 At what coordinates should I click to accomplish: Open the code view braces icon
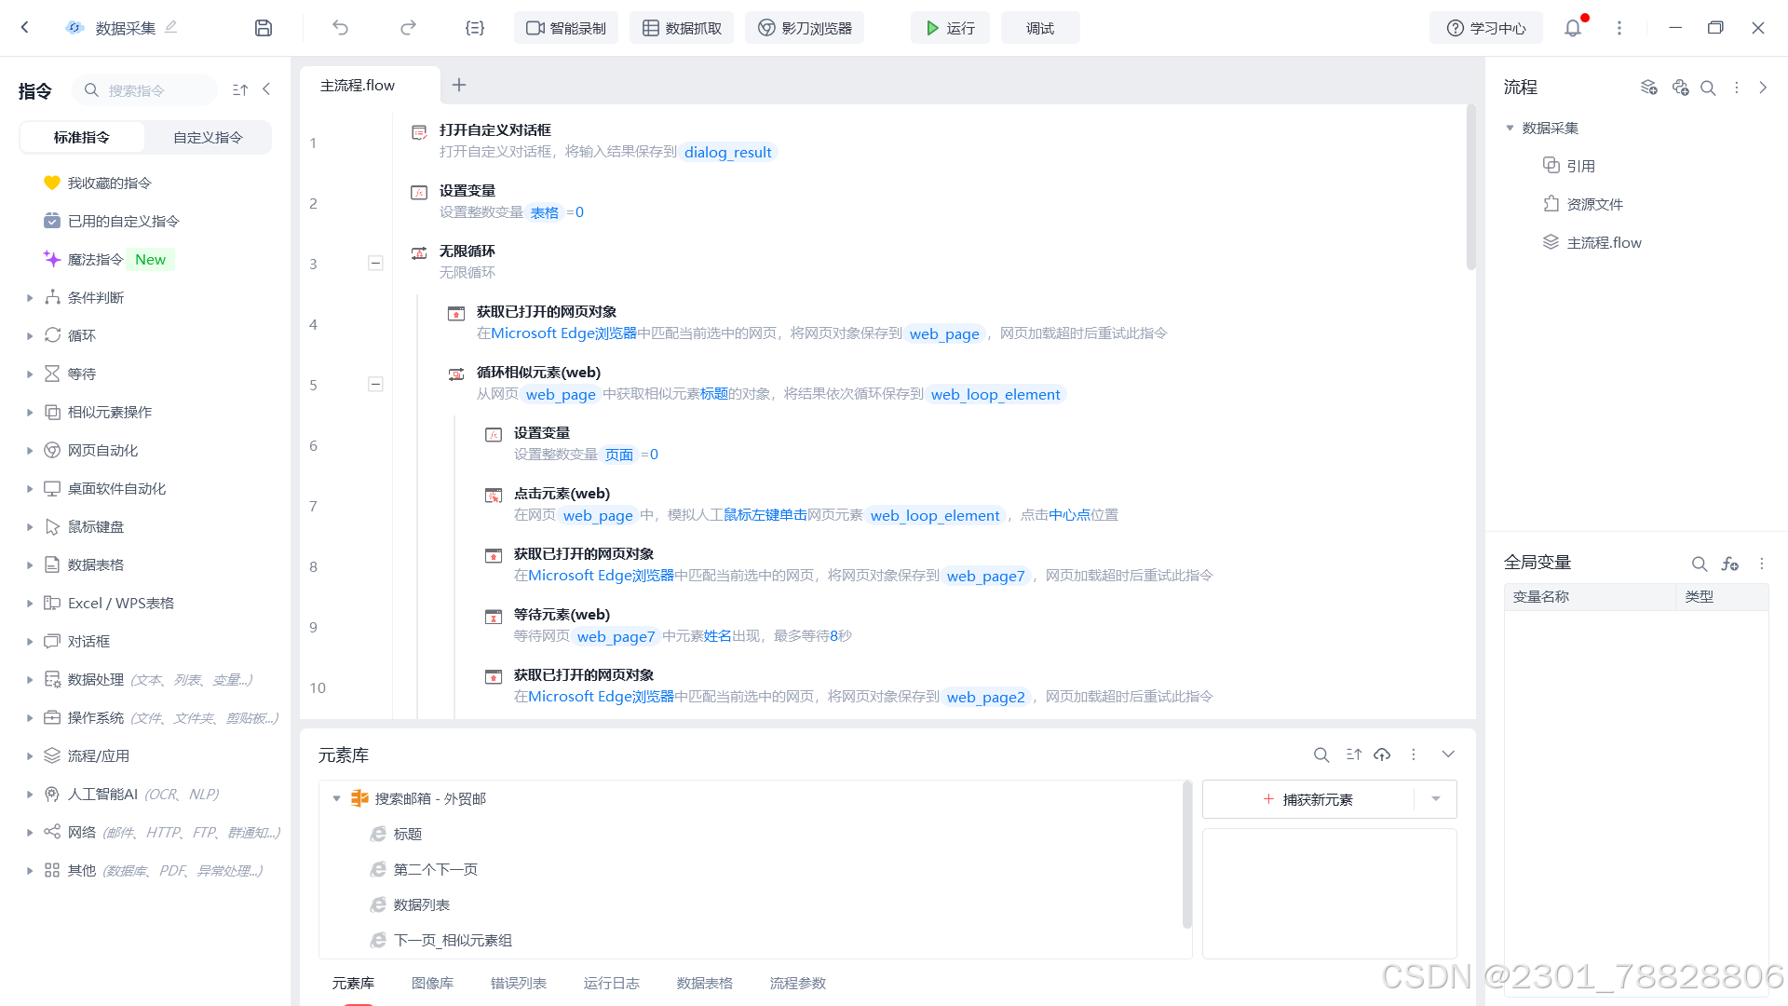coord(475,28)
